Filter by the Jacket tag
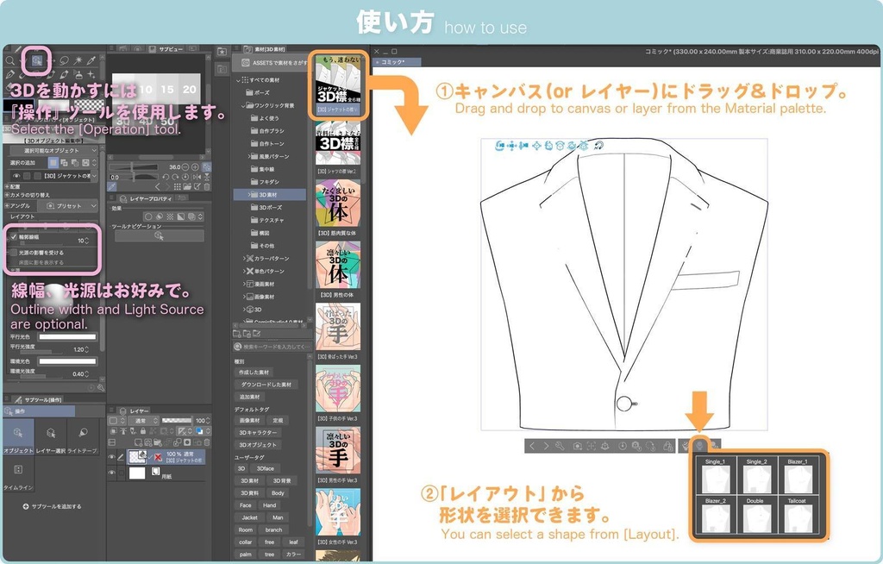Viewport: 883px width, 564px height. point(249,517)
